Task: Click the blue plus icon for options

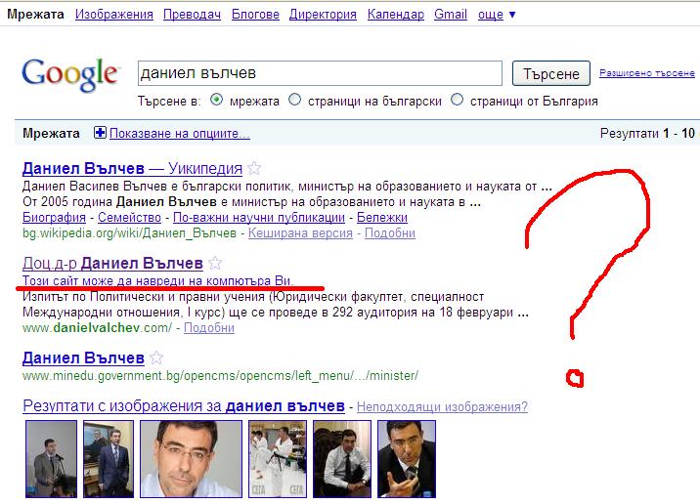Action: click(x=100, y=133)
